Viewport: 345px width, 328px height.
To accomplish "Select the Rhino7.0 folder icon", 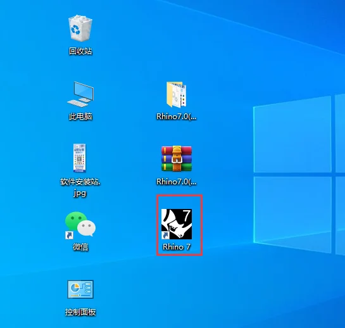I will [x=176, y=94].
